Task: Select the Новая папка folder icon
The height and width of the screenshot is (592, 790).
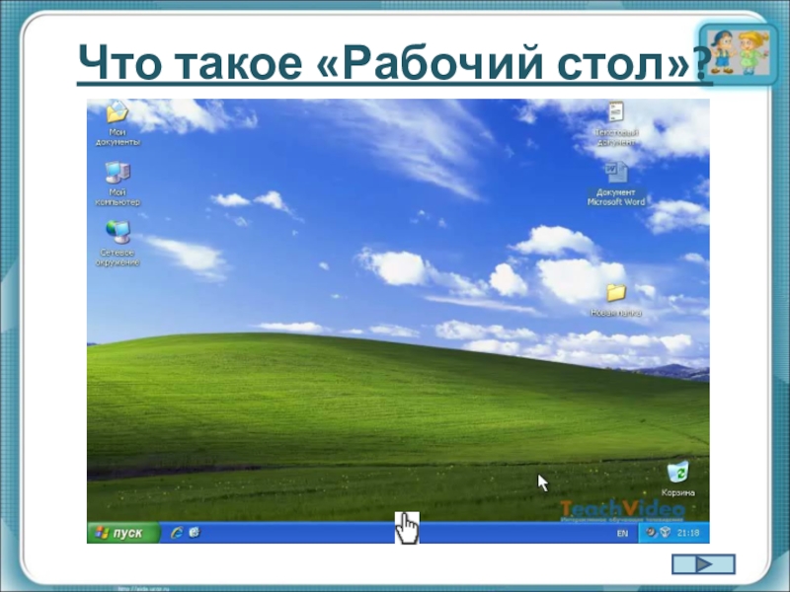Action: (x=615, y=300)
